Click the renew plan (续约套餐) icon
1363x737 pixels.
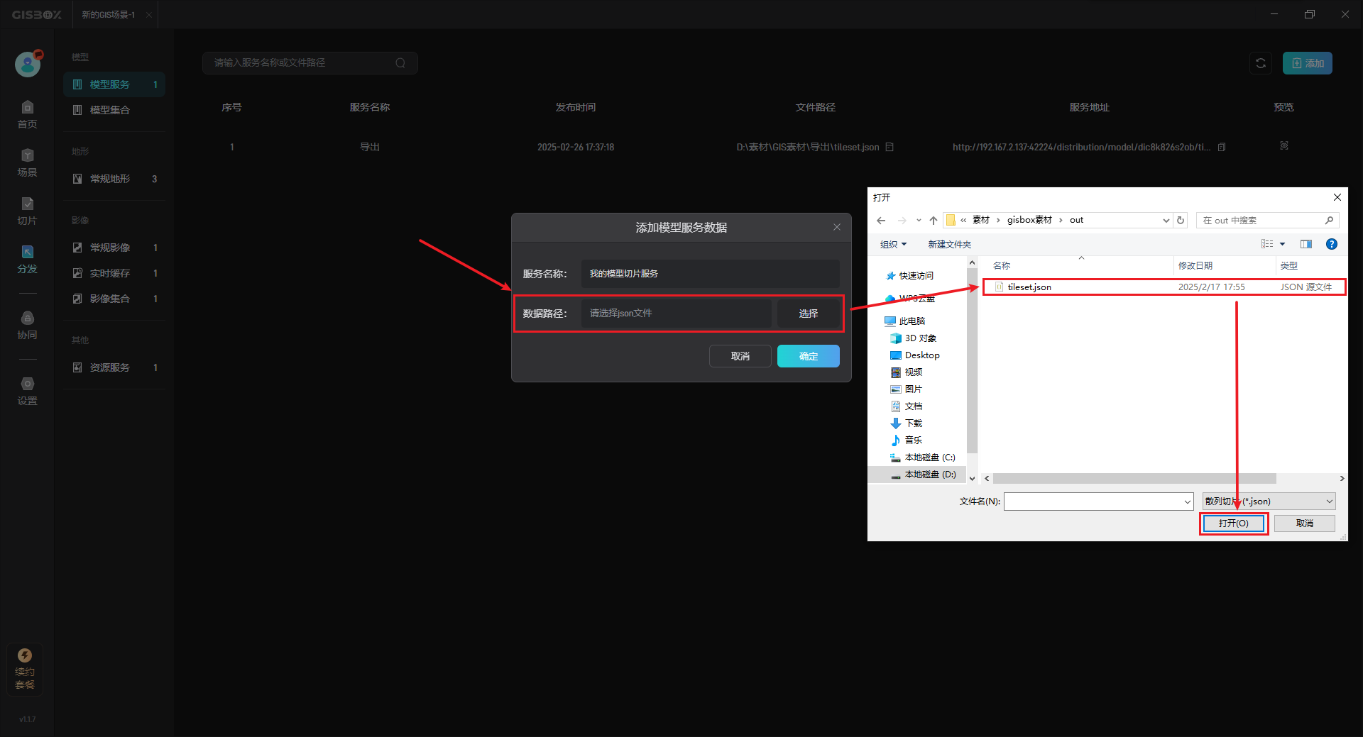click(x=25, y=668)
